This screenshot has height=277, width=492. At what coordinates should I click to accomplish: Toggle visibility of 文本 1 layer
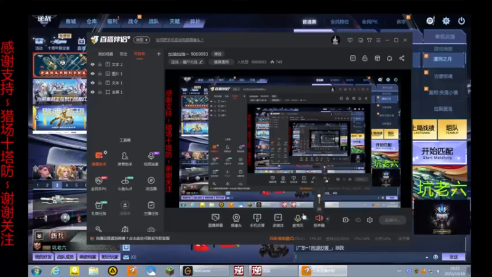click(x=93, y=83)
